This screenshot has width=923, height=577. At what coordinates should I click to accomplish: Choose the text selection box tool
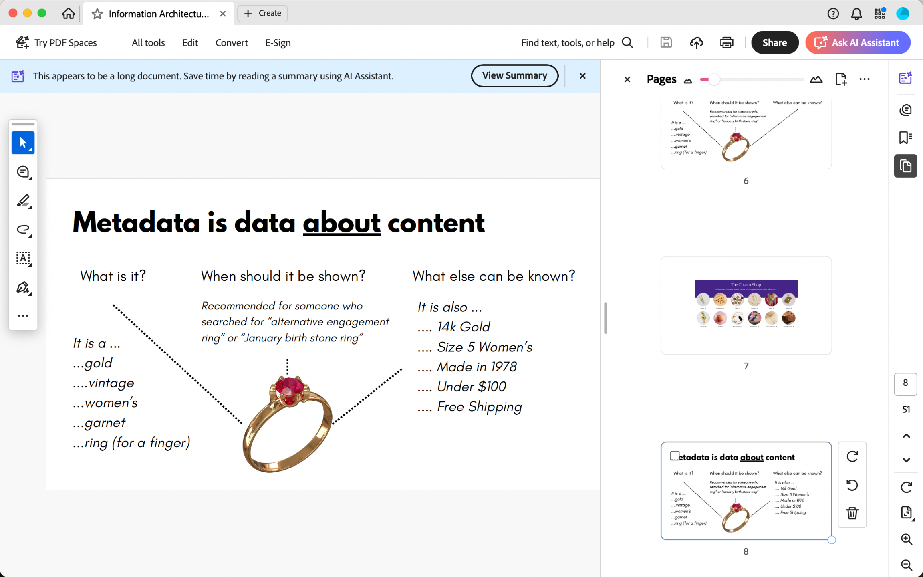click(x=23, y=258)
